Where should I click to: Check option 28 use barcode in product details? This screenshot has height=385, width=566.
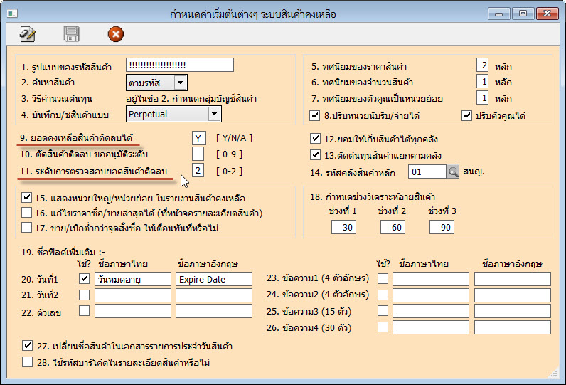click(x=27, y=363)
